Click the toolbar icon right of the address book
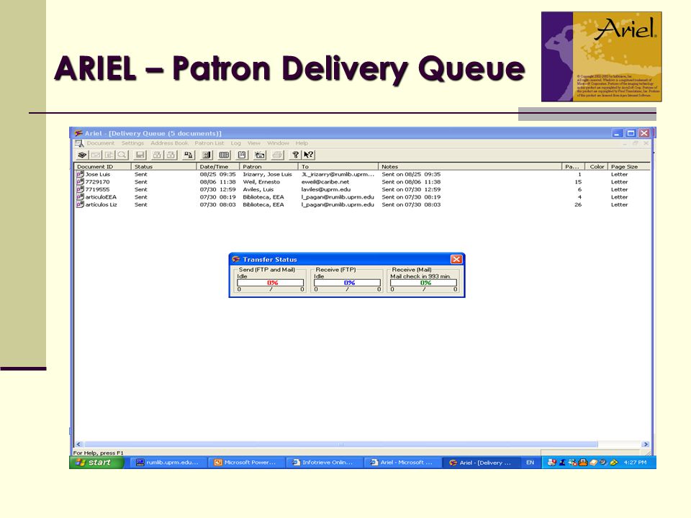The width and height of the screenshot is (691, 518). click(x=242, y=155)
